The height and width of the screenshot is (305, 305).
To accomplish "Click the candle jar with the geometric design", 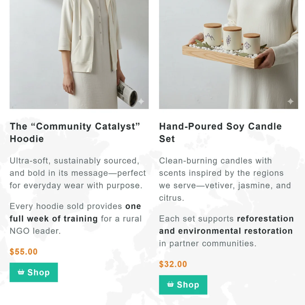I will point(251,43).
